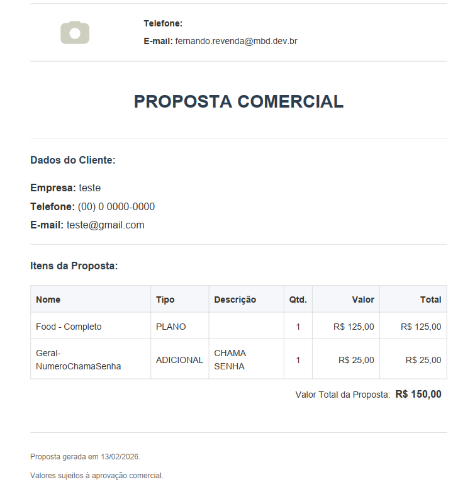Screen dimensions: 475x482
Task: Click the Valor column header
Action: tap(363, 300)
